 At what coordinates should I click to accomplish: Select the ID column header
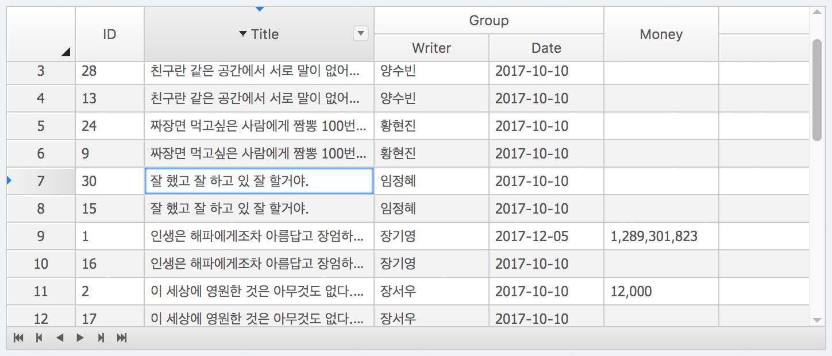point(109,33)
